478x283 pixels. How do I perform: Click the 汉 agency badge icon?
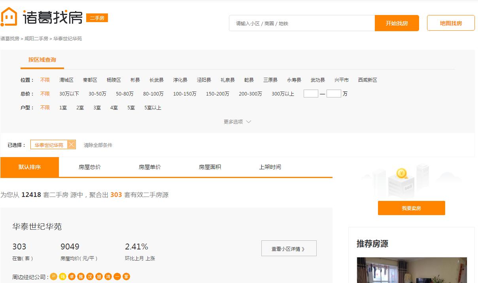coord(89,277)
